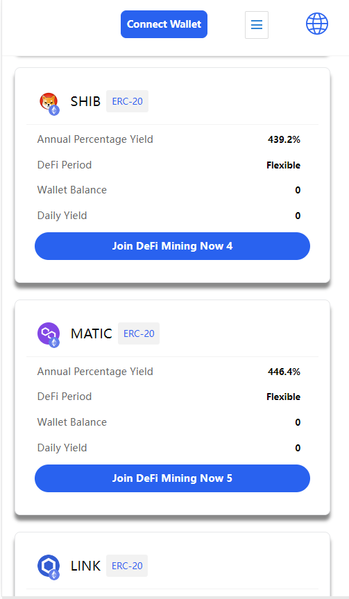Click the LINK coin icon
Screen dimensions: 349x599
[49, 566]
